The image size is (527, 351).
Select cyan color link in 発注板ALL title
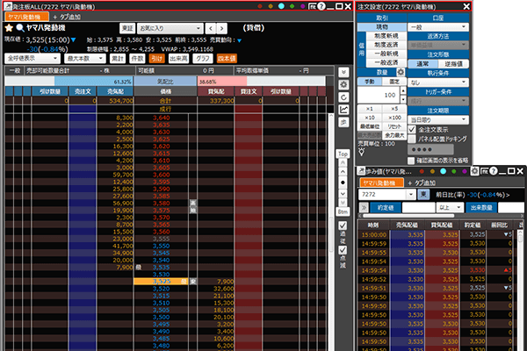coord(281,6)
